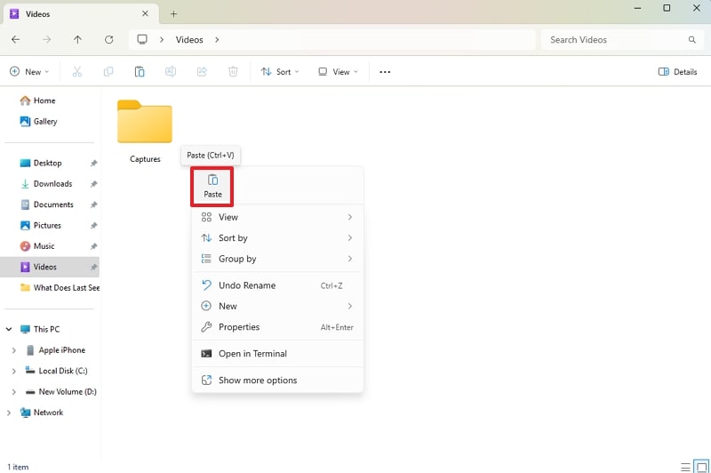
Task: Click chevron after Videos in address bar
Action: tap(217, 39)
